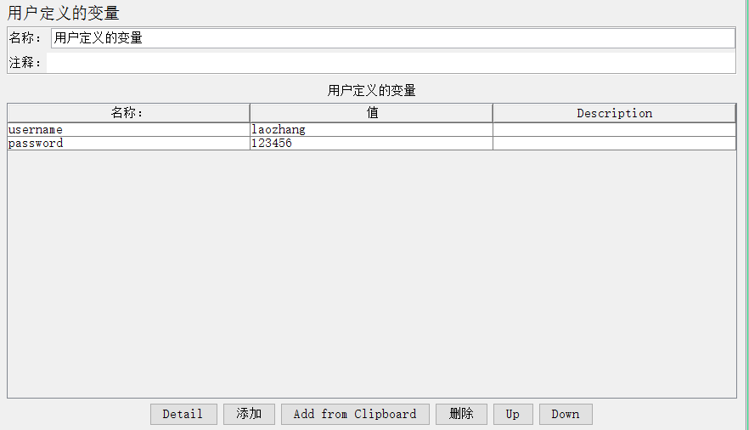The image size is (749, 430).
Task: Focus the 名称 input field
Action: 392,38
